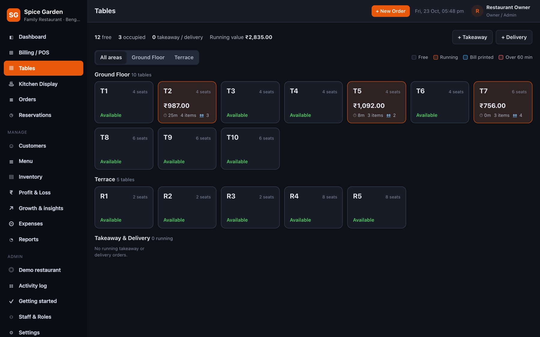Click the Tables icon in the sidebar
540x337 pixels.
[11, 68]
